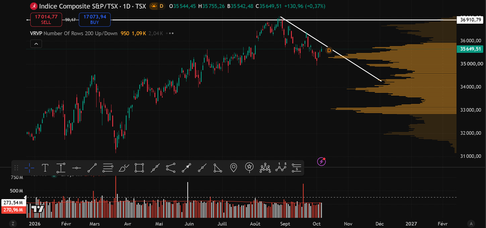
Task: Click the 36 910,79 horizontal line label
Action: pos(471,20)
